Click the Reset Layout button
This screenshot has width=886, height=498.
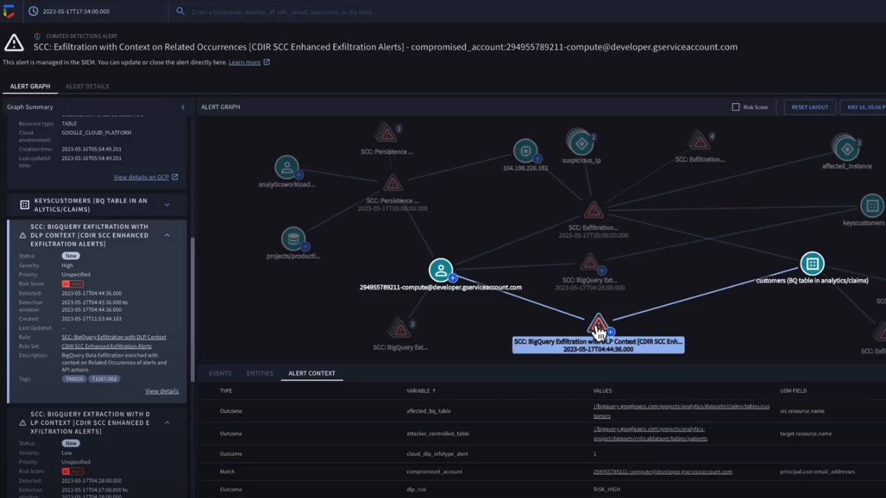810,107
